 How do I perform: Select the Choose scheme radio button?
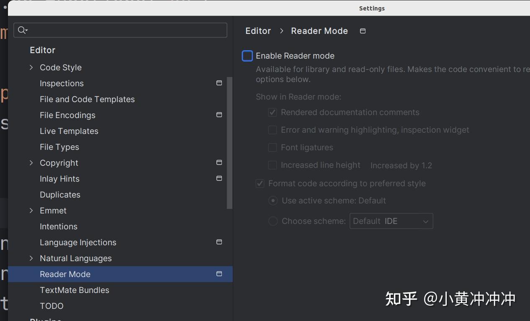[273, 221]
